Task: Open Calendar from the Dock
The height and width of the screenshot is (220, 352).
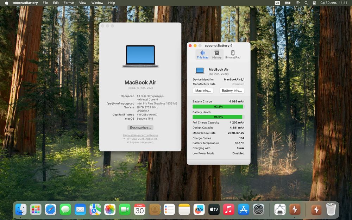Action: point(140,209)
